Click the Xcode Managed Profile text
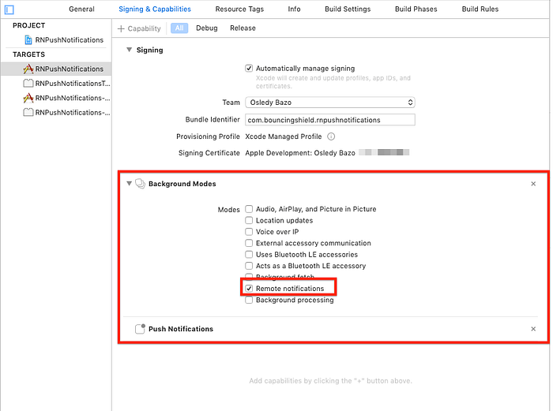 click(x=284, y=136)
